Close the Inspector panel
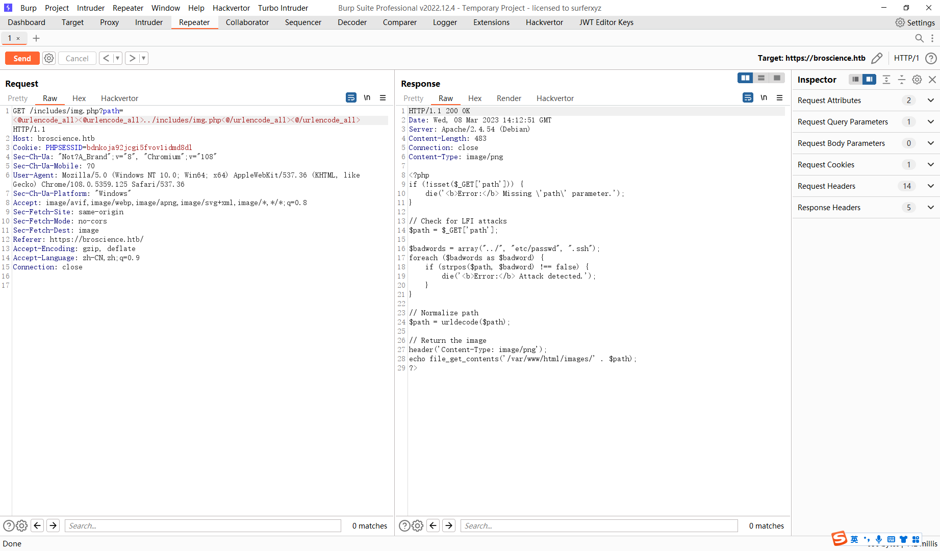940x551 pixels. (932, 80)
